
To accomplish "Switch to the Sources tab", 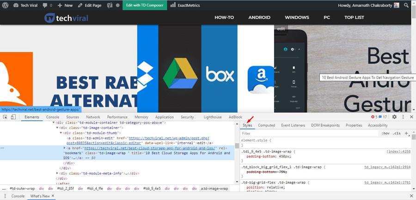I will pos(73,117).
